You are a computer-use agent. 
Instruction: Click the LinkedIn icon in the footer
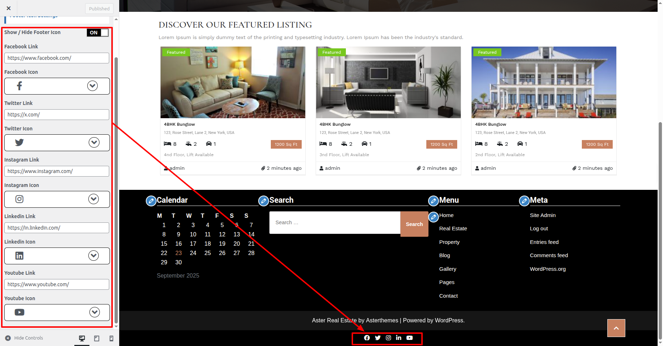(399, 338)
